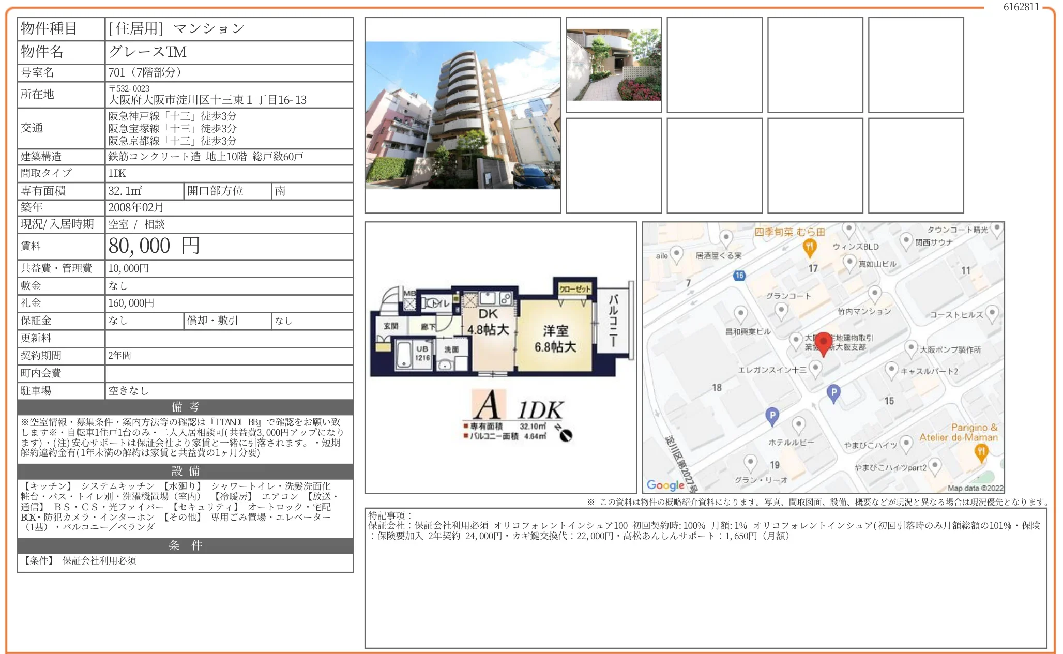The image size is (1063, 654).
Task: Click the 80,000 円 rent value
Action: tap(154, 246)
